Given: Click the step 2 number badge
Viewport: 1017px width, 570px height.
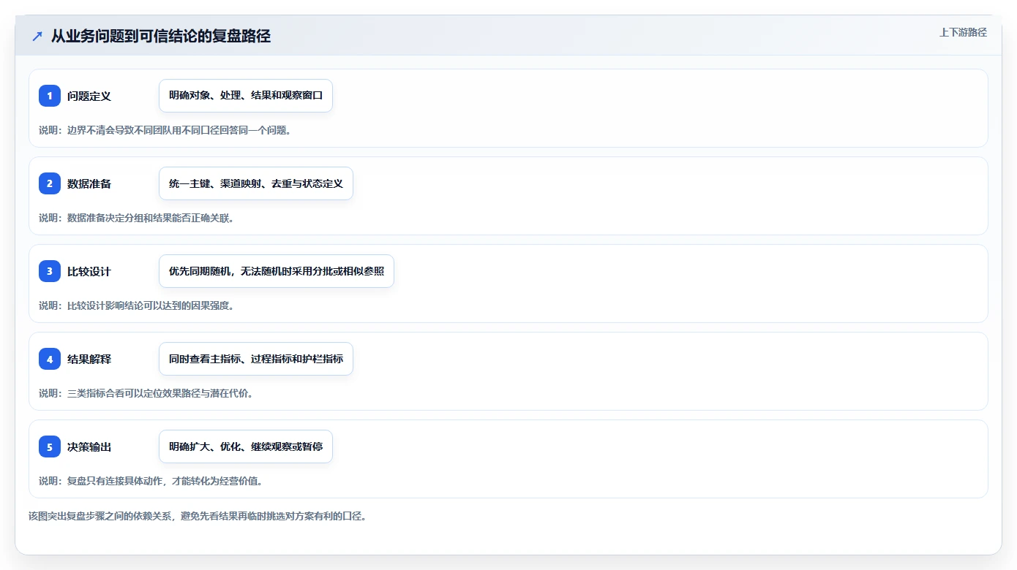Looking at the screenshot, I should [x=50, y=183].
